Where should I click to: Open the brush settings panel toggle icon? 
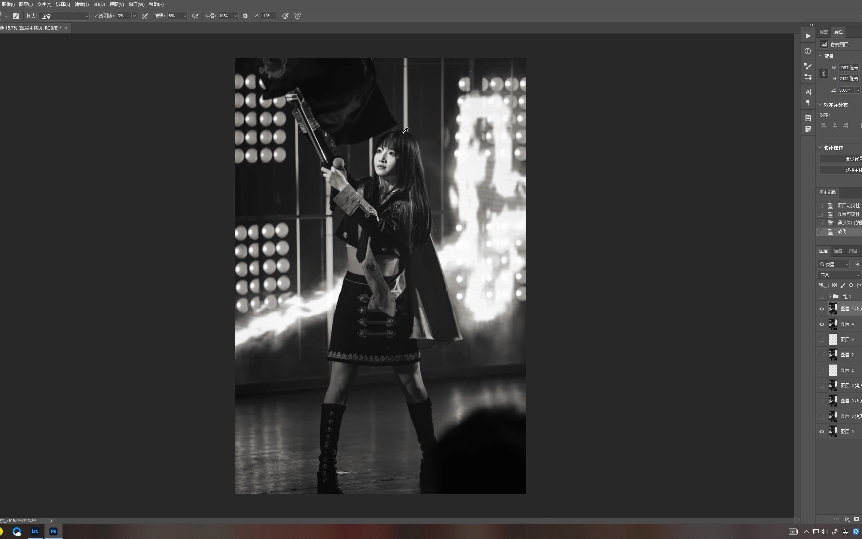pos(16,16)
